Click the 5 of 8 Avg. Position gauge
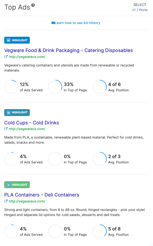 tap(100, 231)
